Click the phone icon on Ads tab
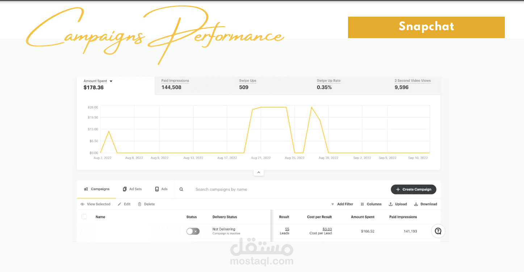 (x=157, y=189)
